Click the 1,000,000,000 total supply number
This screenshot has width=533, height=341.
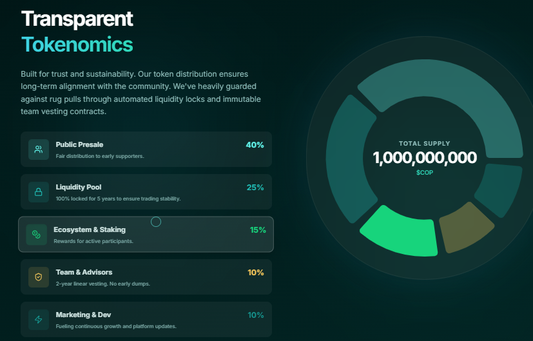(425, 158)
